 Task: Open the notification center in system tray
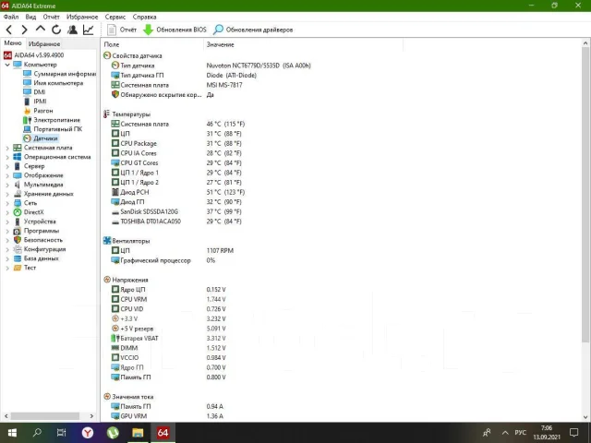[573, 433]
